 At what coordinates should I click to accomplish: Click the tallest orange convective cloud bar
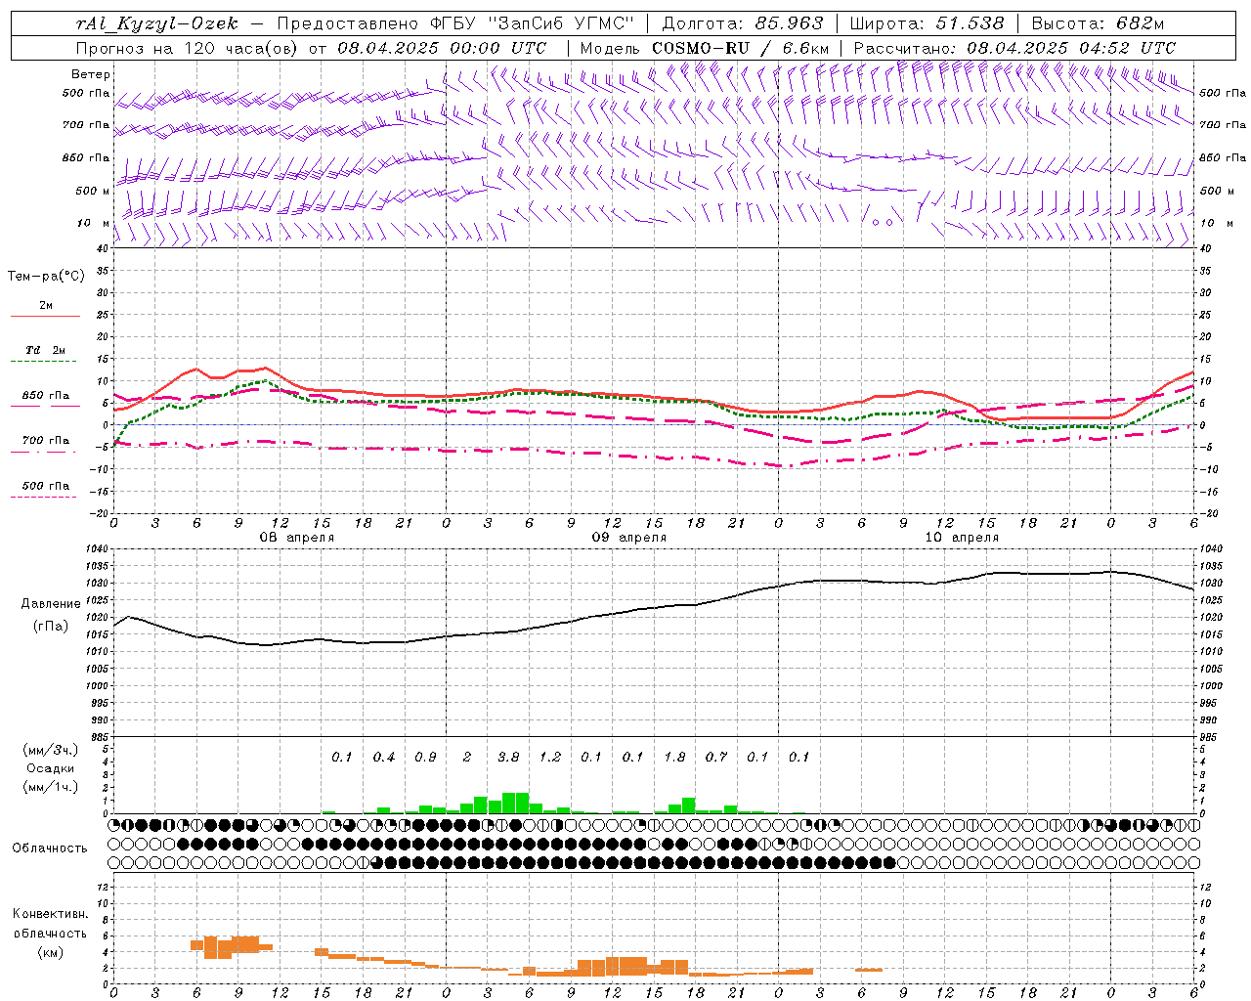click(x=210, y=947)
